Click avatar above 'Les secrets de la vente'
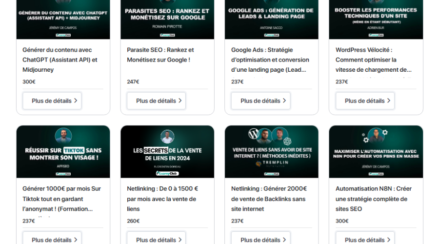Image resolution: width=439 pixels, height=244 pixels. pyautogui.click(x=167, y=137)
